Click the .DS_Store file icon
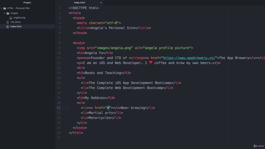 tap(7, 22)
